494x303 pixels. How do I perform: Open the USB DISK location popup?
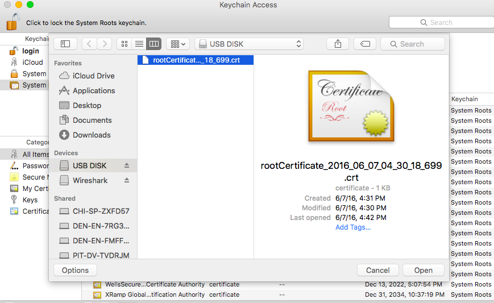click(x=249, y=44)
